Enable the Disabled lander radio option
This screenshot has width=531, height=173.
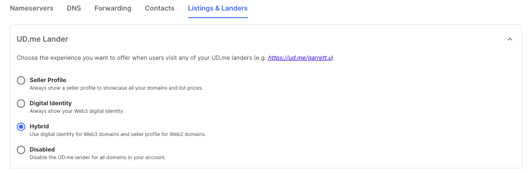pos(21,150)
